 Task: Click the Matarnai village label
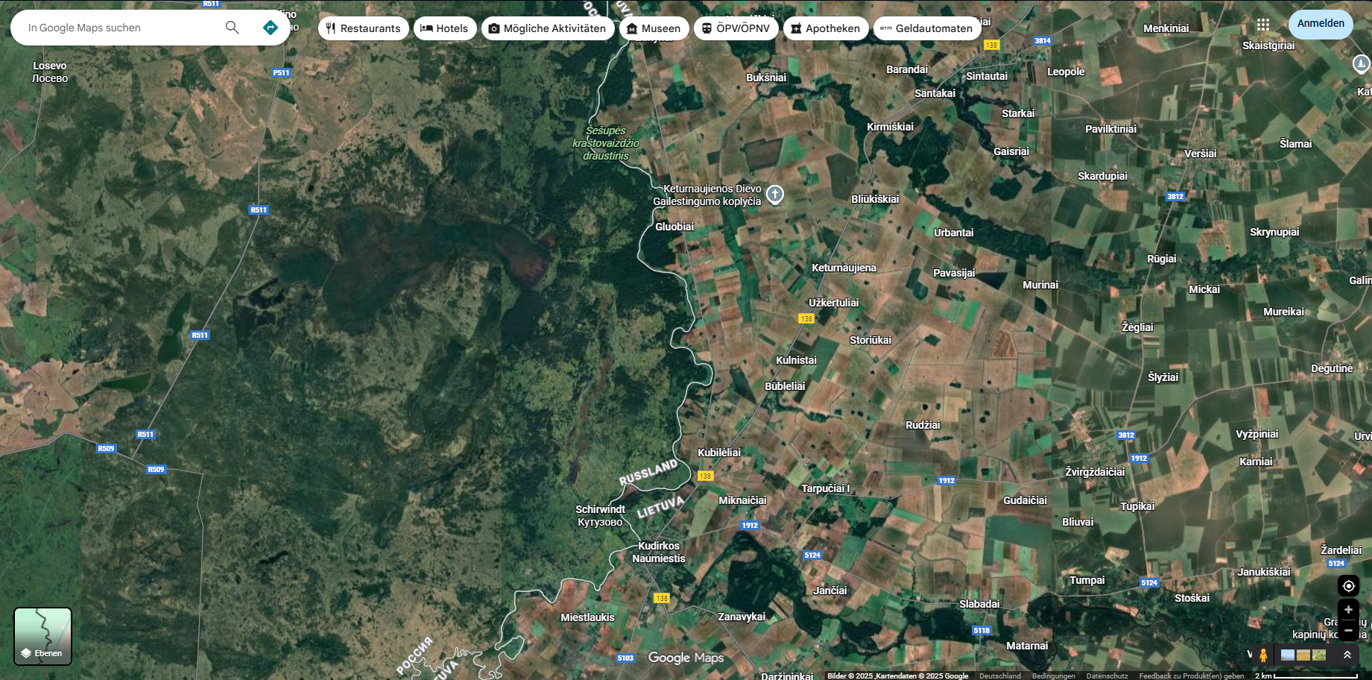pos(1027,646)
